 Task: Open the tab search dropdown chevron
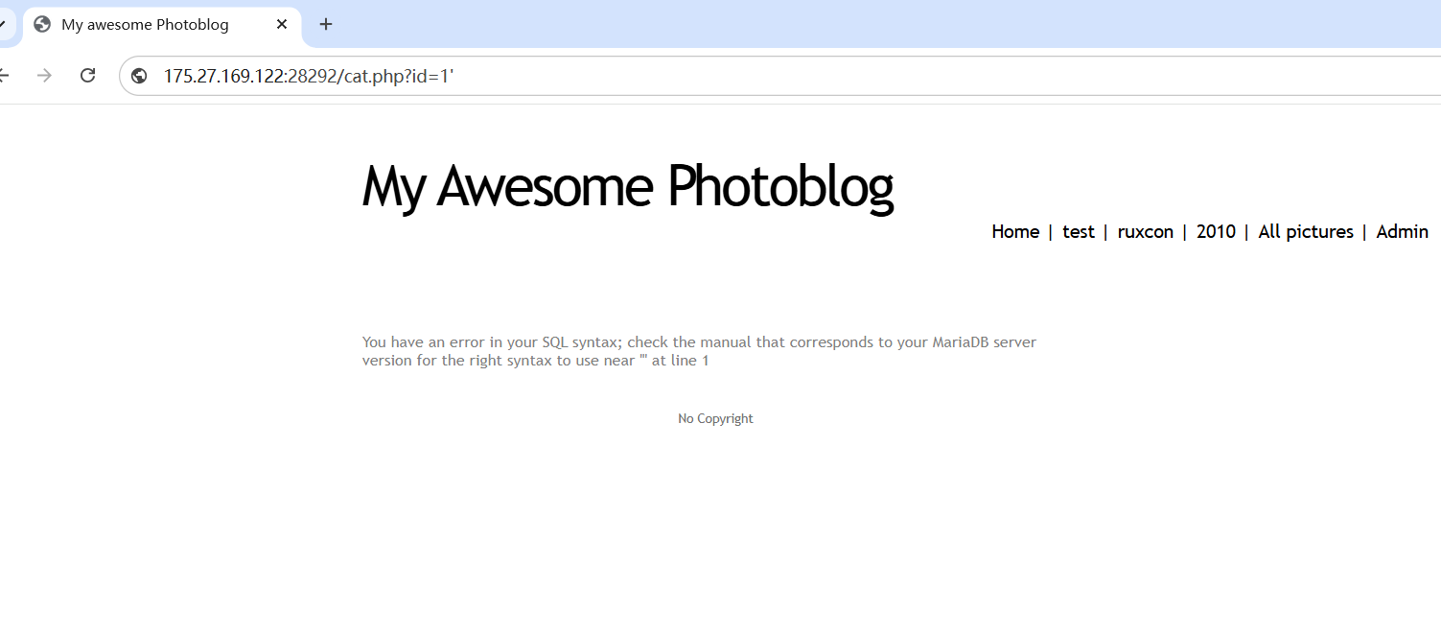coord(3,24)
